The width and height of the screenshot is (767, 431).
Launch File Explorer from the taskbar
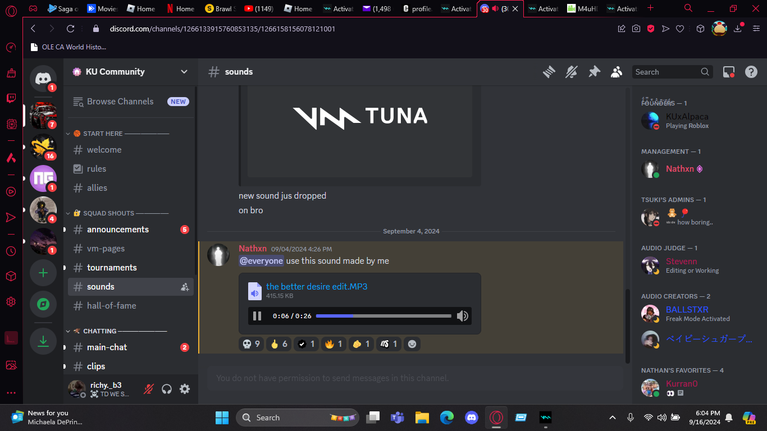pyautogui.click(x=422, y=418)
